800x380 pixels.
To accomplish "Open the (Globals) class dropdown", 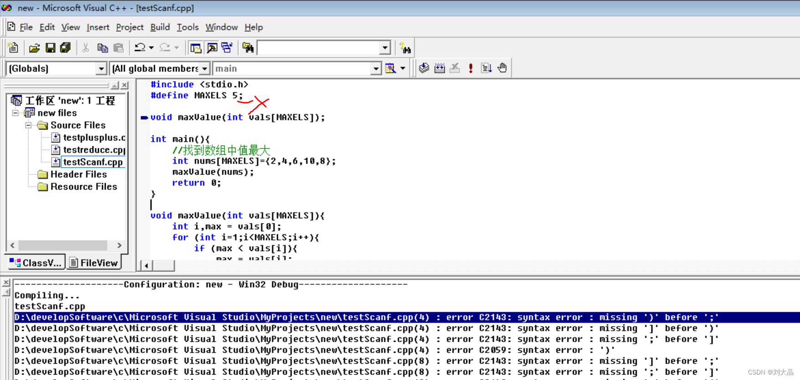I will 101,69.
